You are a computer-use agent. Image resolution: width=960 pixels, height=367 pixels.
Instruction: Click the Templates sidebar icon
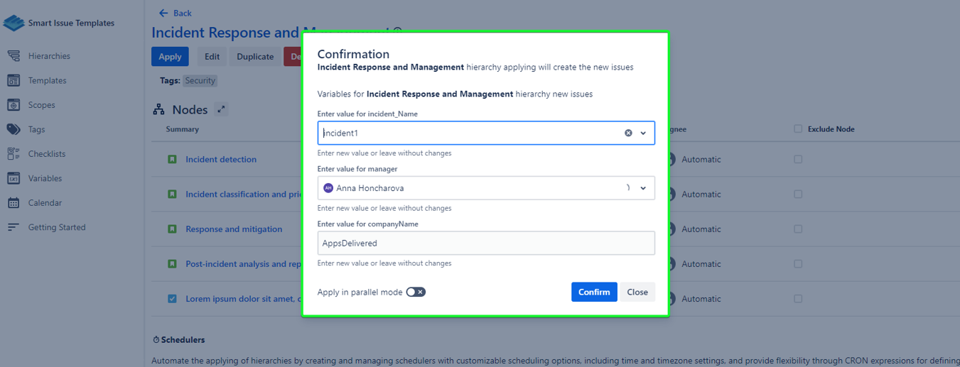[14, 80]
